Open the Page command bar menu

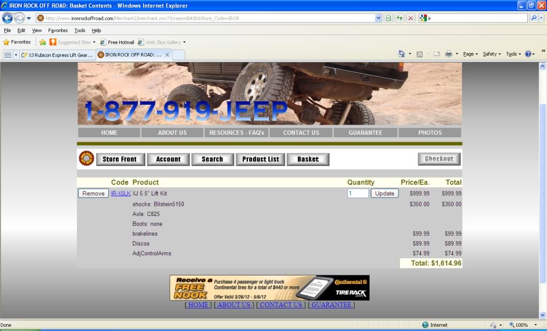coord(470,54)
